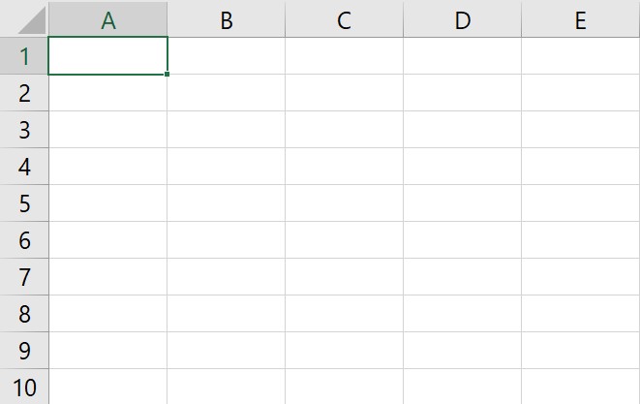Select row 3 header
The image size is (640, 404).
pos(24,130)
